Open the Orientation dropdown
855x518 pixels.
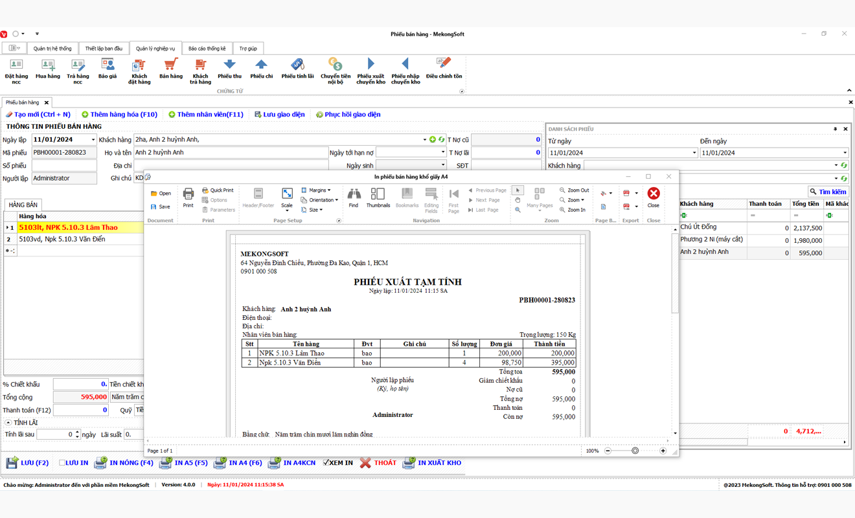(321, 200)
